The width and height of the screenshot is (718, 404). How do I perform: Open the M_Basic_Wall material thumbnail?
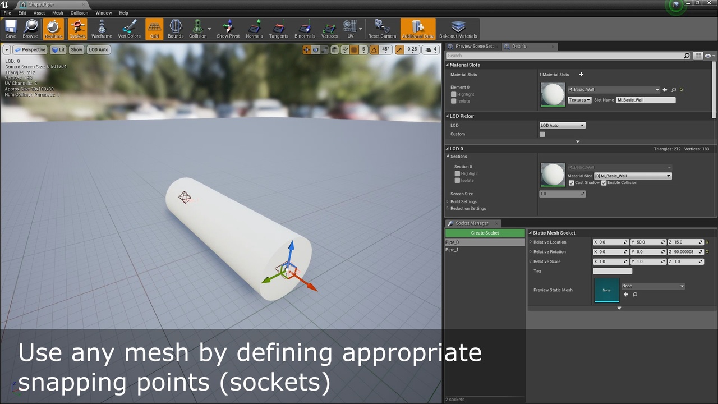pos(553,94)
